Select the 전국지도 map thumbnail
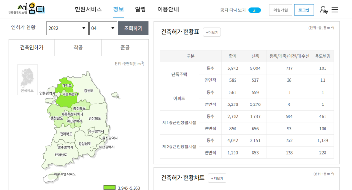Screen dimensions: 352x190 [27, 80]
